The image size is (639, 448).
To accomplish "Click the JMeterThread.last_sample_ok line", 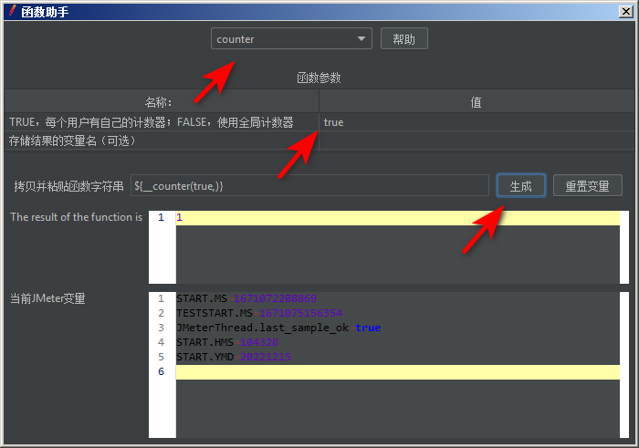I will (x=278, y=328).
